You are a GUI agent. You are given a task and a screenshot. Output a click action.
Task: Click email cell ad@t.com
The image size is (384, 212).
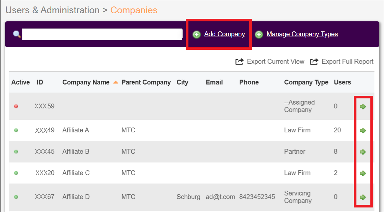221,197
